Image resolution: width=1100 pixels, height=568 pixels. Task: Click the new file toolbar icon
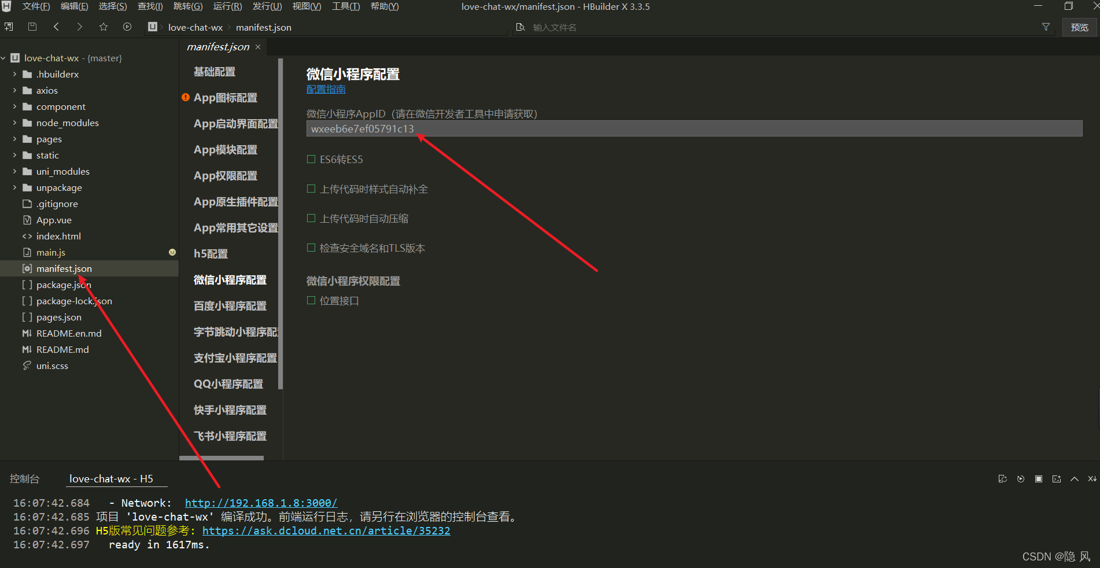[9, 27]
